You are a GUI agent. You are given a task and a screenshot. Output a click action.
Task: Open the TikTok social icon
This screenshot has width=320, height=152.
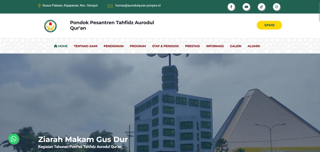point(261,7)
